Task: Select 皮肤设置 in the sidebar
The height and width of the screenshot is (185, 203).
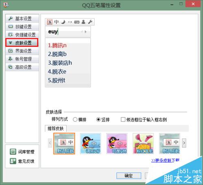Action: [22, 43]
